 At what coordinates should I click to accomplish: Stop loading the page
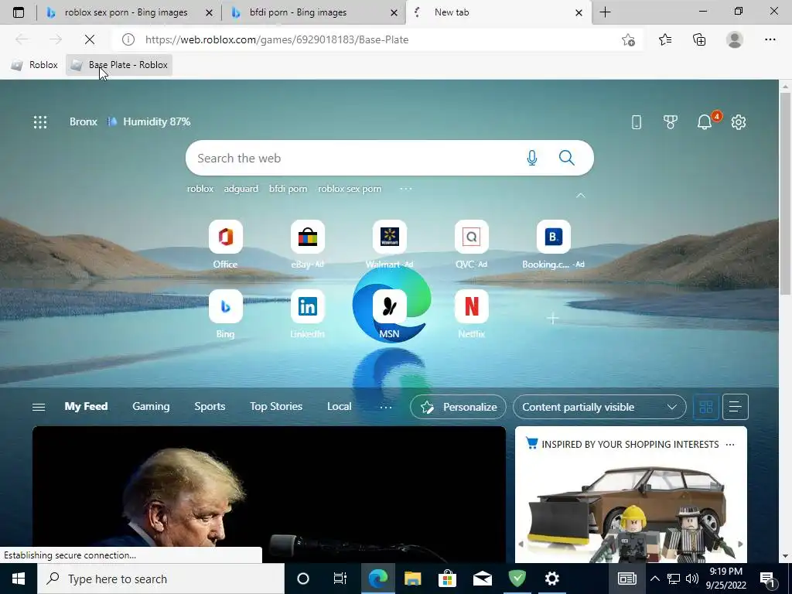pos(90,39)
